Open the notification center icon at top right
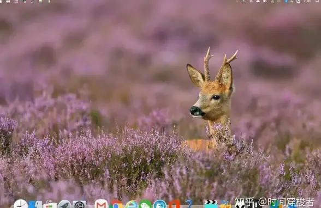Screen dimensions: 321x208 [317, 1]
